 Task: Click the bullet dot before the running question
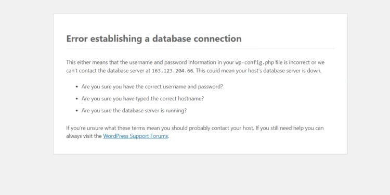tap(76, 111)
